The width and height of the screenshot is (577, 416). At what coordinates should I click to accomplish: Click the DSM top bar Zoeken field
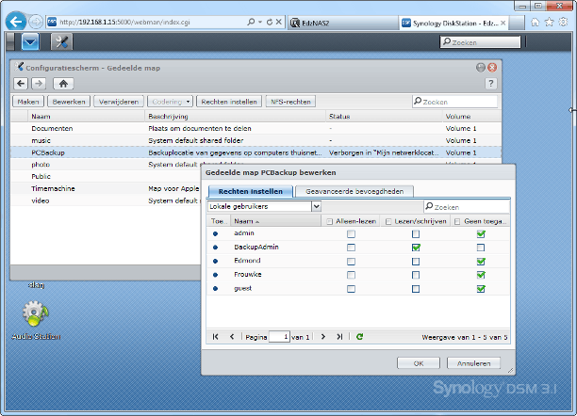coord(480,42)
